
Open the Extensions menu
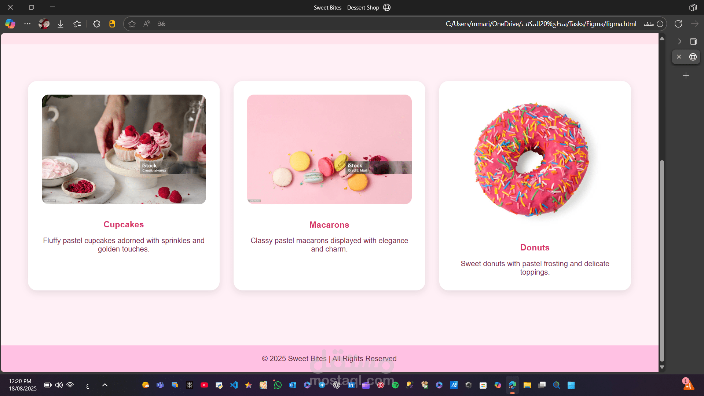tap(96, 24)
